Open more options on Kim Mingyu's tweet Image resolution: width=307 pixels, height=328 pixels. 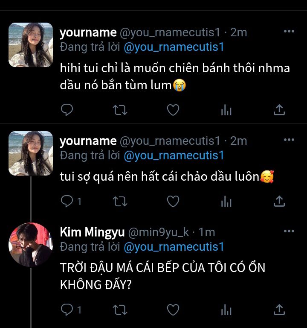click(x=289, y=231)
